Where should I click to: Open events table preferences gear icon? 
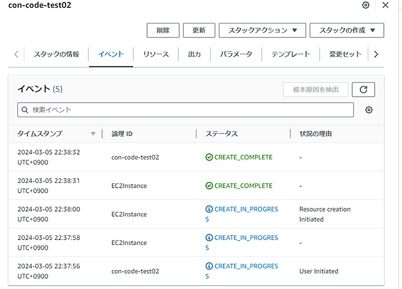click(x=369, y=110)
